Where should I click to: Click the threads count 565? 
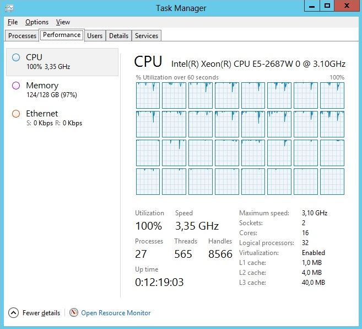(183, 254)
